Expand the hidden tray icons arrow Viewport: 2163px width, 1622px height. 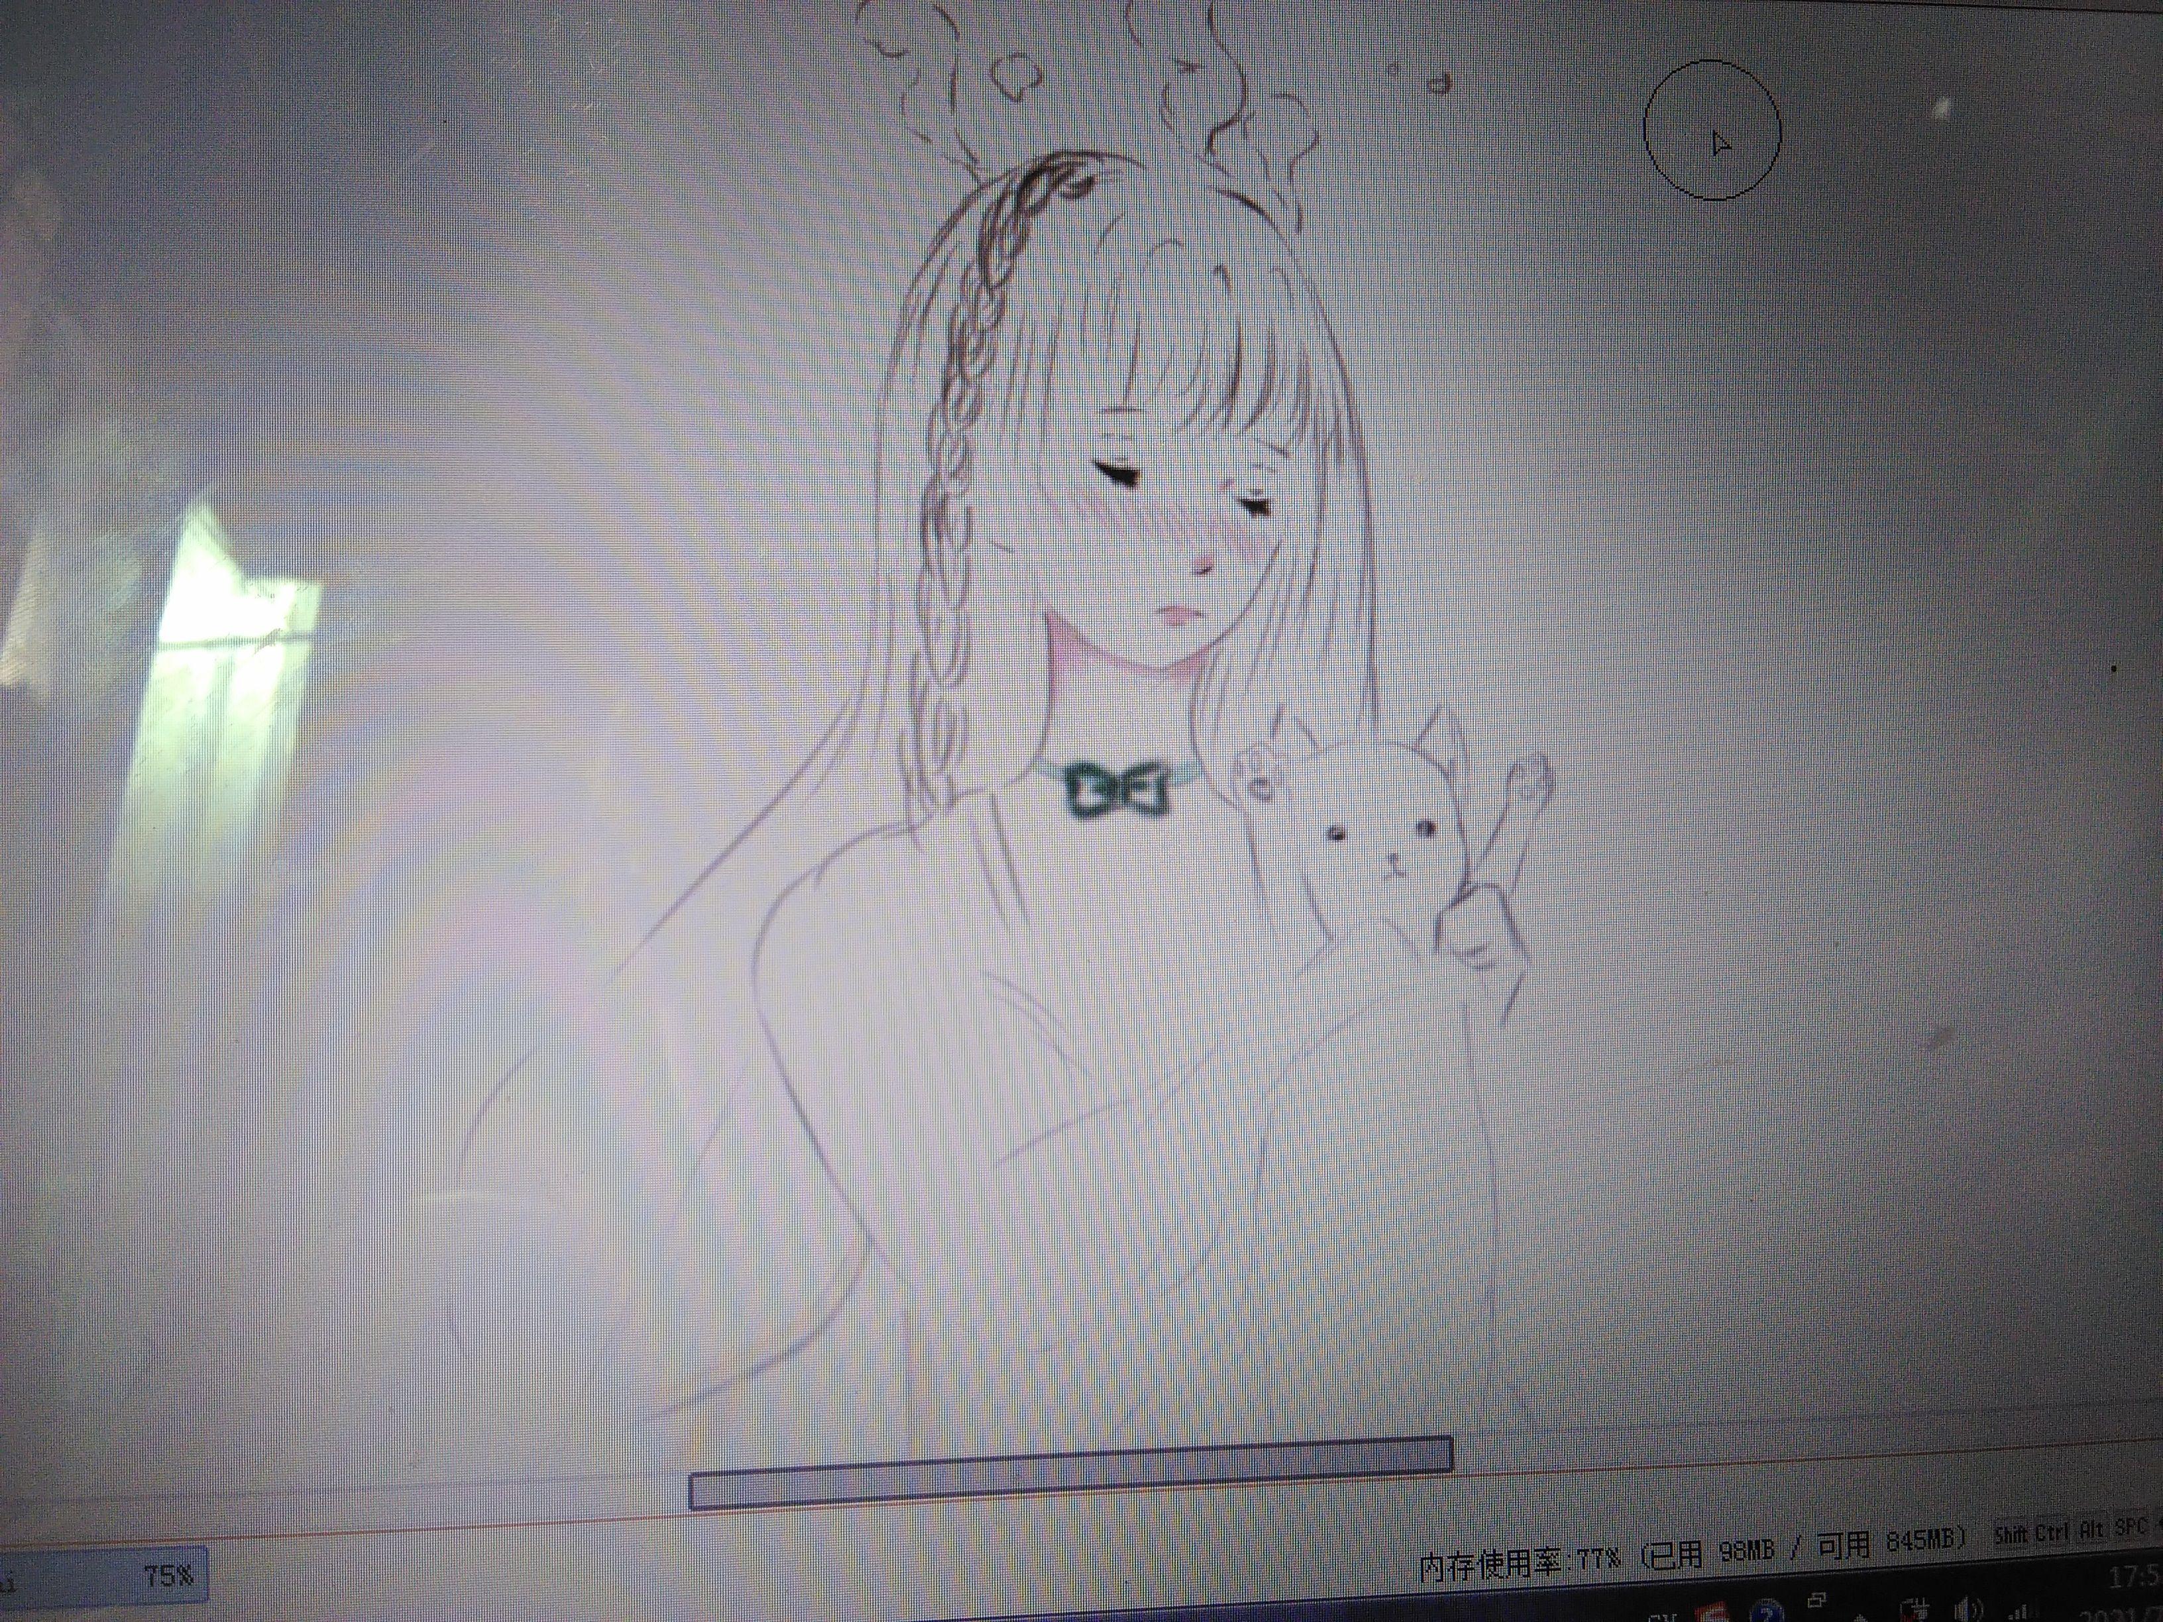coord(1861,1619)
